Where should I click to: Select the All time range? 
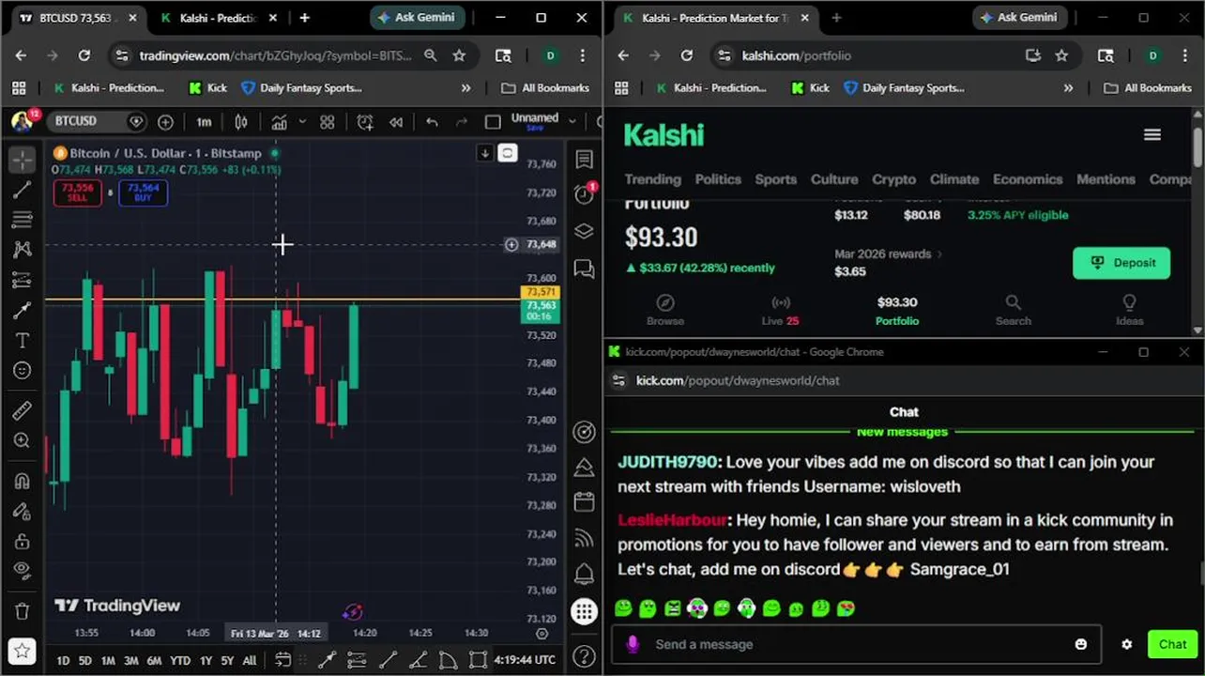[x=250, y=661]
